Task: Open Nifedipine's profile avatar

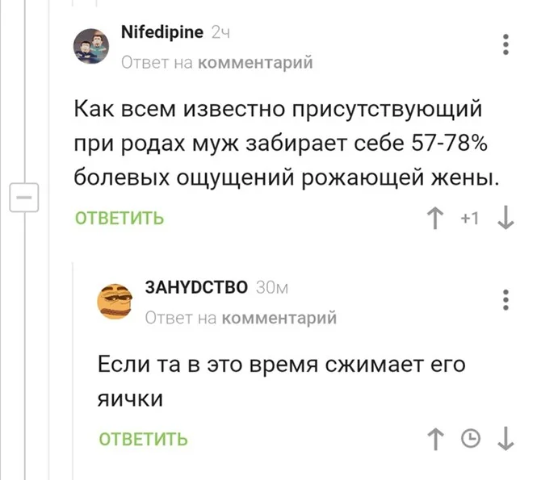Action: pyautogui.click(x=93, y=46)
